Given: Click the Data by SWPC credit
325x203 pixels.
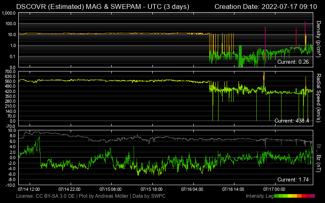Looking at the screenshot, I should click(x=149, y=196).
